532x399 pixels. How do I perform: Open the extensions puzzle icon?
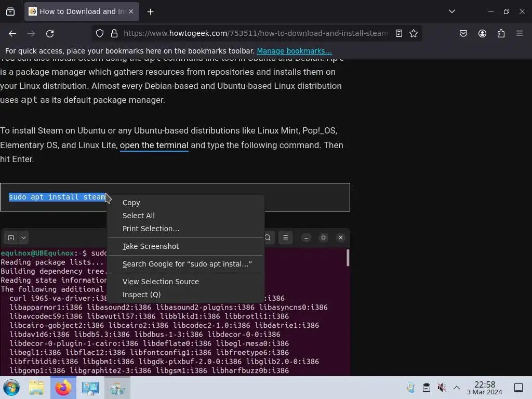click(501, 33)
